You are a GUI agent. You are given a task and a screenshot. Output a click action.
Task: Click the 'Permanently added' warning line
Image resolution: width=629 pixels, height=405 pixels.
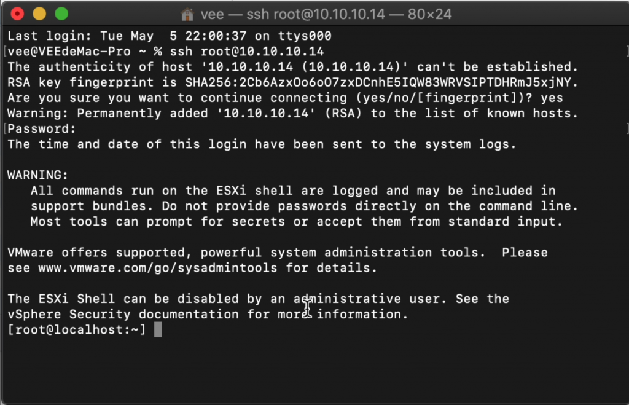coord(293,114)
